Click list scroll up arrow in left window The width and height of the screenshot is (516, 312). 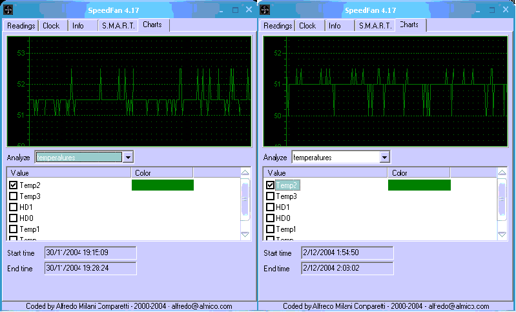pos(245,172)
